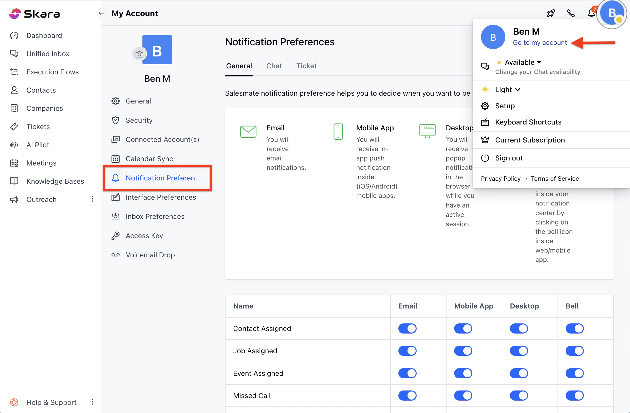Open AI Pilot from sidebar
Viewport: 630px width, 413px height.
[38, 145]
